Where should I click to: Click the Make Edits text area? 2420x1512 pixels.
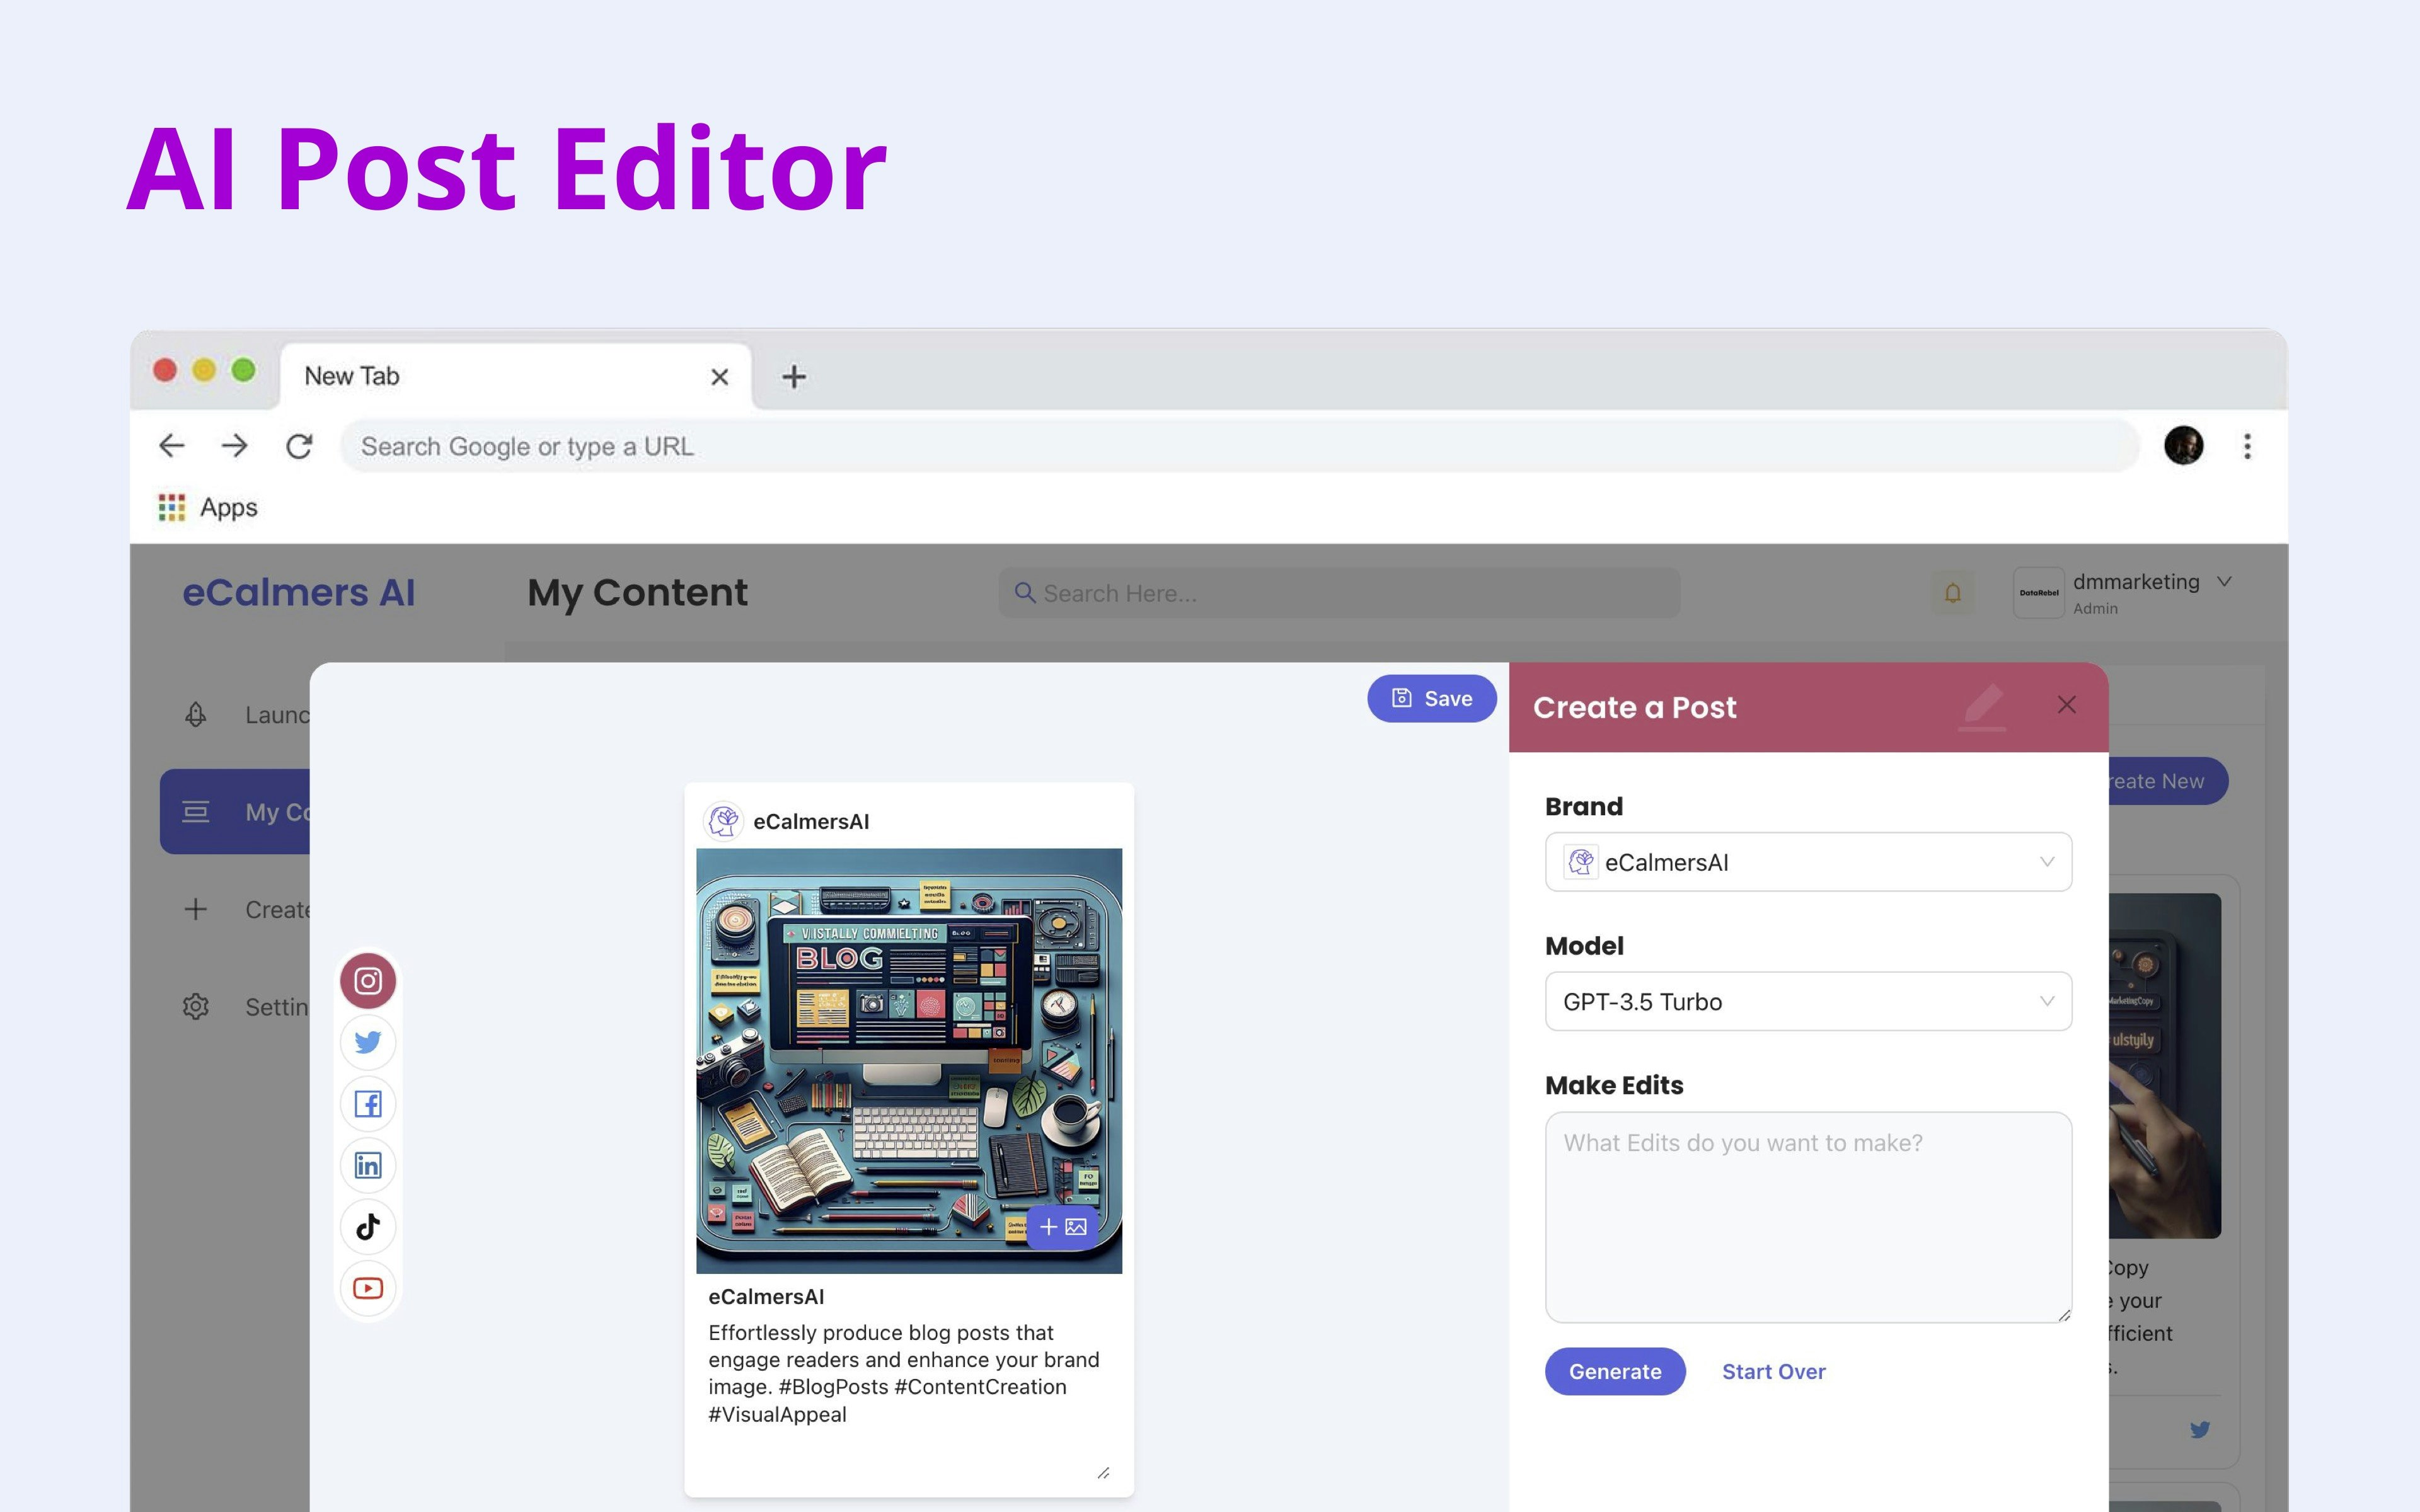[x=1807, y=1217]
